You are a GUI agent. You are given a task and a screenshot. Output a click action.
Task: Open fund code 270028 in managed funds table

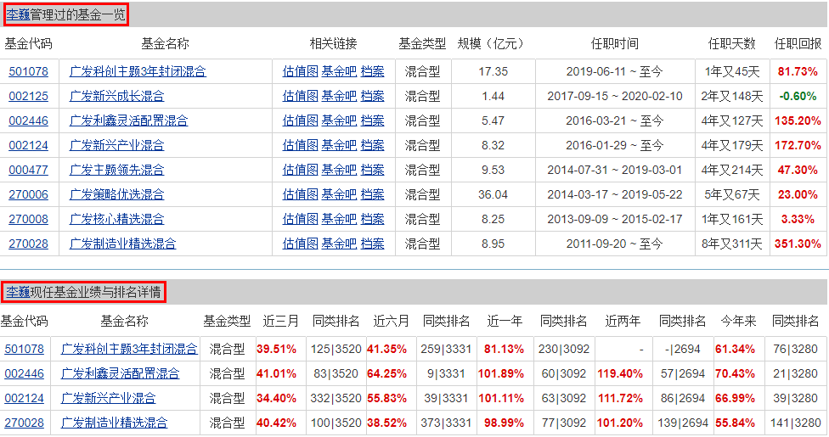(29, 244)
